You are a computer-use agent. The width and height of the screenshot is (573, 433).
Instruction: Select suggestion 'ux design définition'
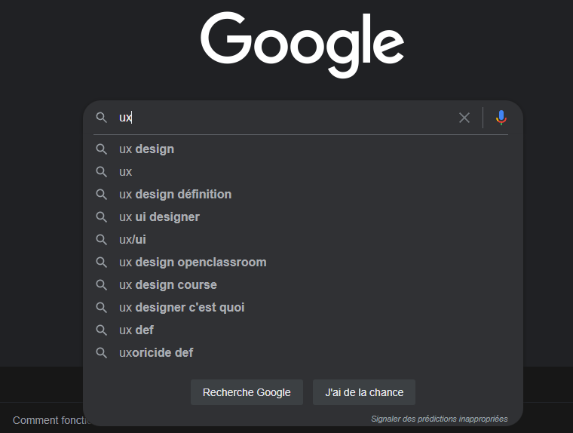pyautogui.click(x=302, y=195)
